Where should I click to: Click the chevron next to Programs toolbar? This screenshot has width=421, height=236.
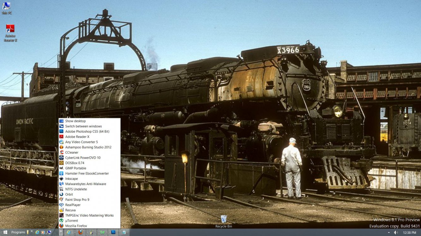pyautogui.click(x=32, y=232)
